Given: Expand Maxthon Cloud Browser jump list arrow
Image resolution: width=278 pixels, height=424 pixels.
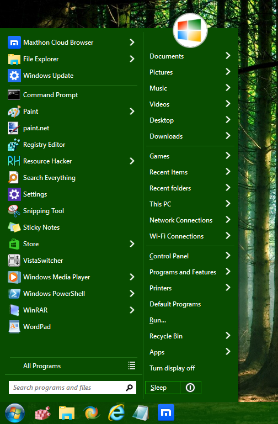Looking at the screenshot, I should click(x=132, y=42).
